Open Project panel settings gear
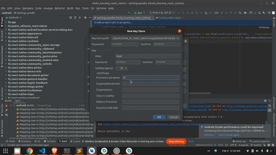The width and height of the screenshot is (276, 155). point(85,18)
